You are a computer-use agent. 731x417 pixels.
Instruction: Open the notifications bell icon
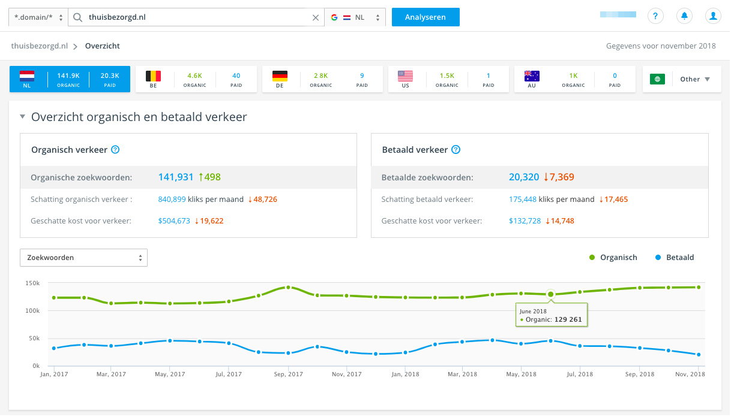pos(684,16)
